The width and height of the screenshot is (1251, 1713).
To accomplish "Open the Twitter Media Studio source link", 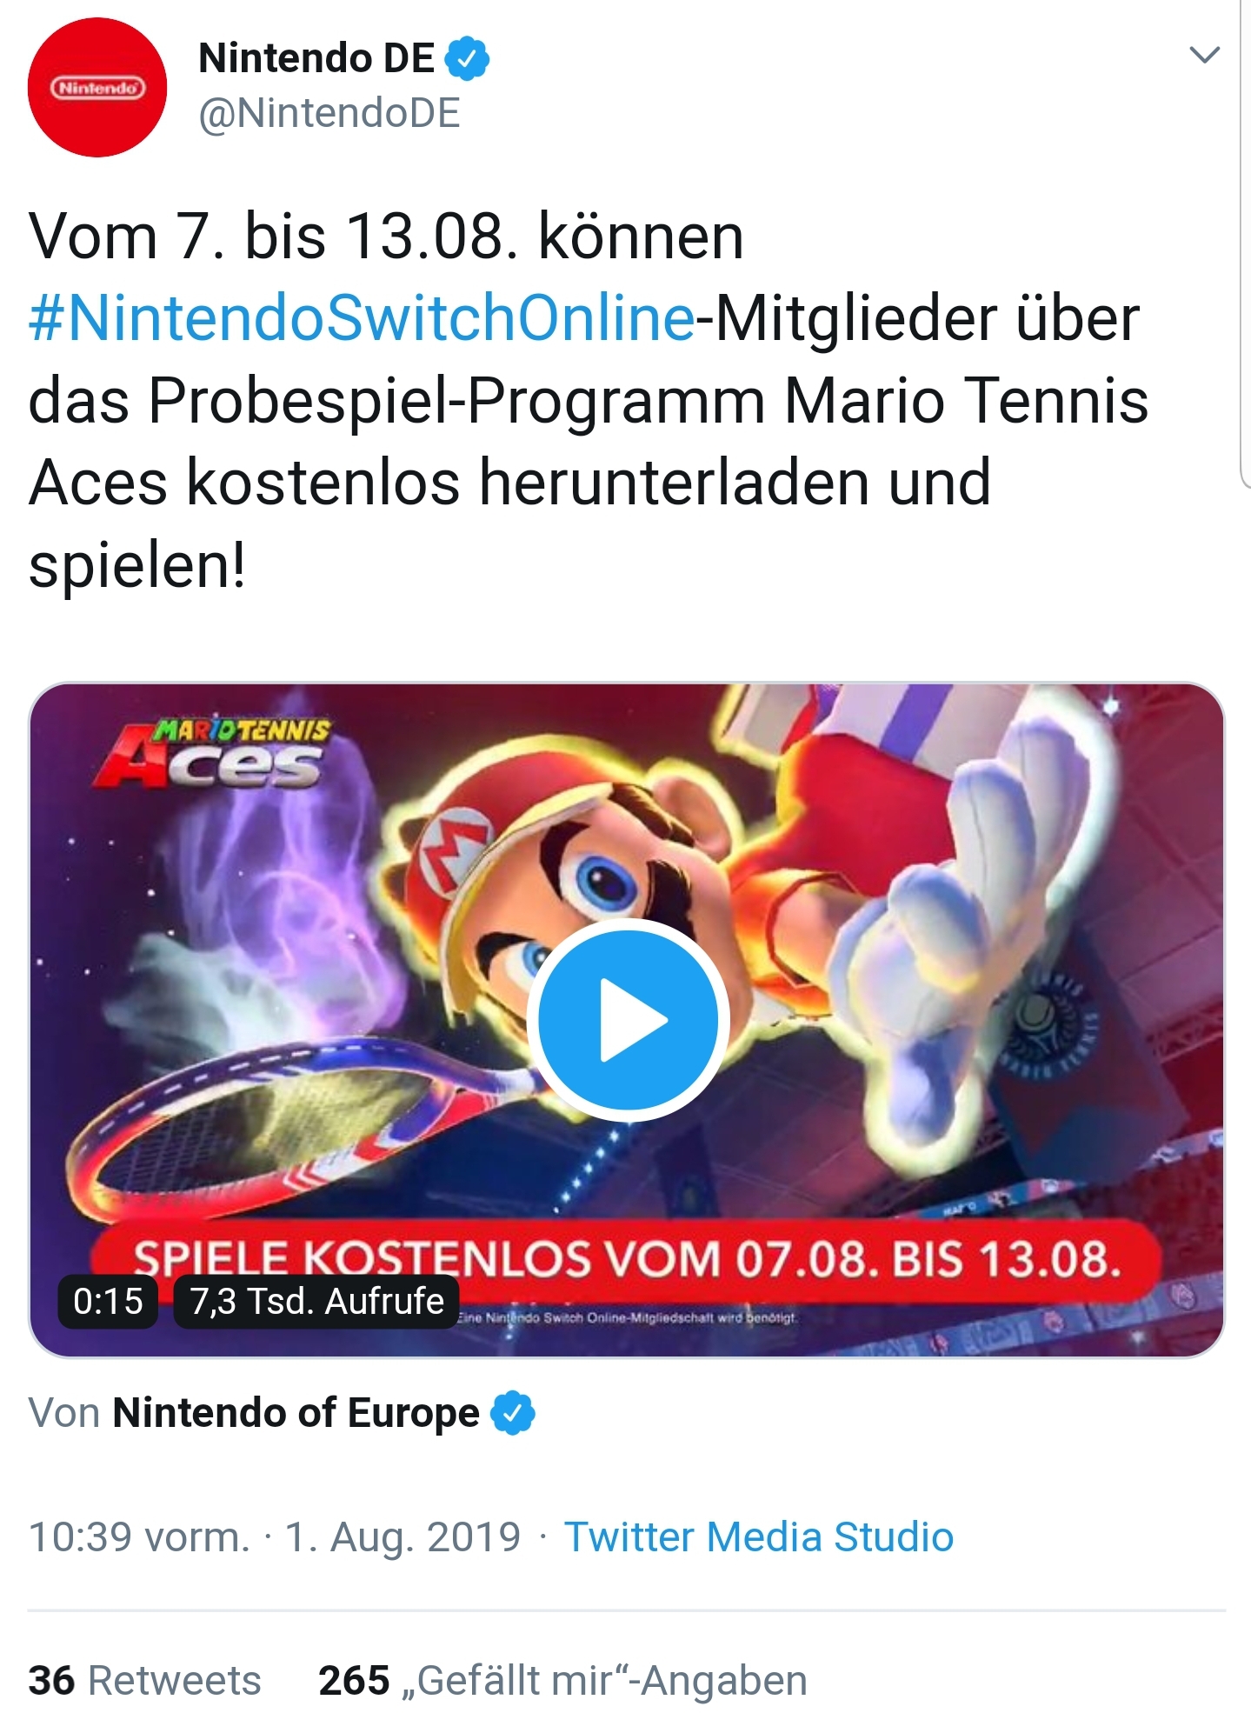I will tap(759, 1536).
